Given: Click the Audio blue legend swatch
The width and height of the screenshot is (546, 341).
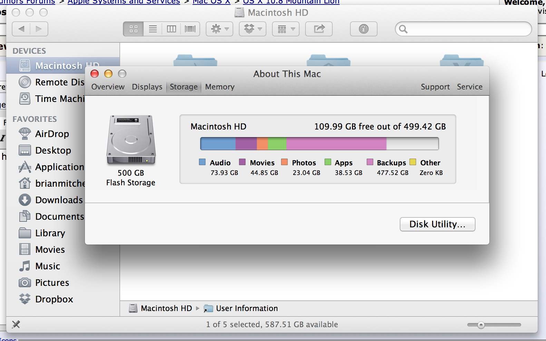Looking at the screenshot, I should [x=202, y=162].
